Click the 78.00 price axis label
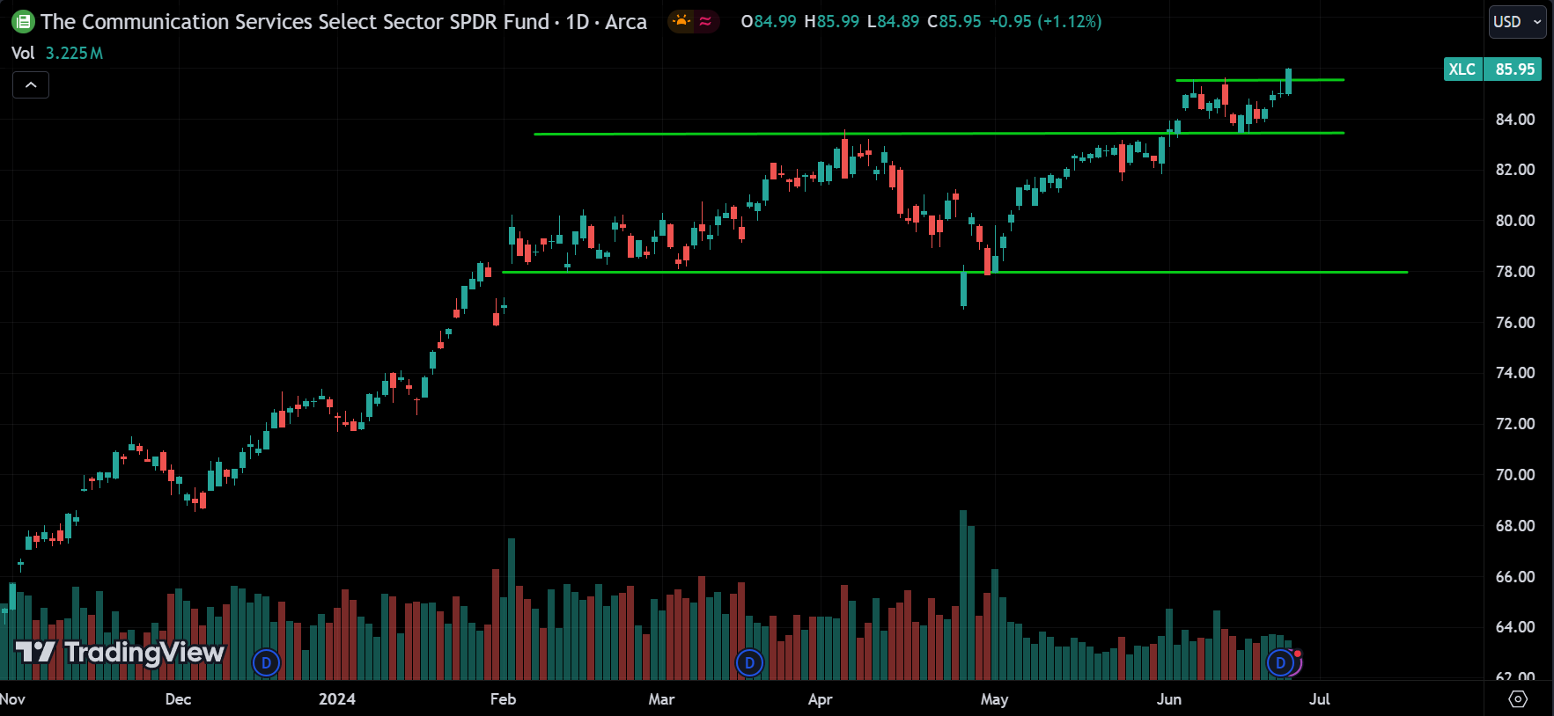The width and height of the screenshot is (1554, 716). [x=1514, y=272]
